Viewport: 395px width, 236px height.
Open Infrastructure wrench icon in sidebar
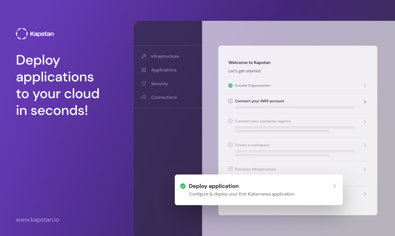(x=144, y=56)
